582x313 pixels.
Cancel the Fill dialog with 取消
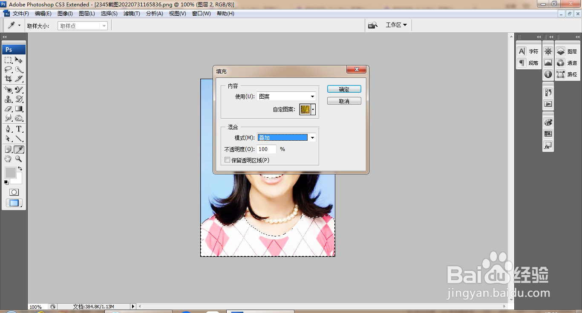344,101
